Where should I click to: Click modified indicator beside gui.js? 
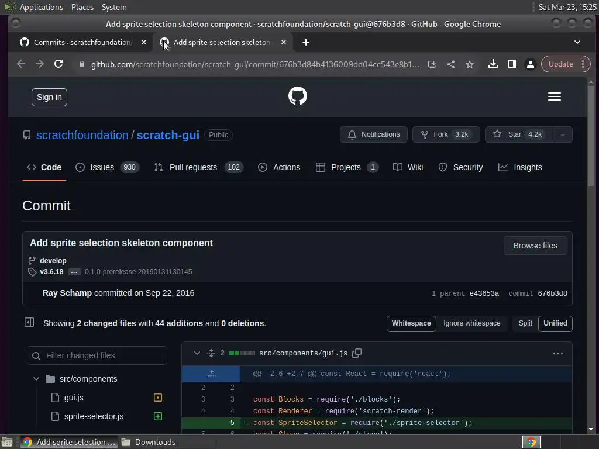point(158,398)
